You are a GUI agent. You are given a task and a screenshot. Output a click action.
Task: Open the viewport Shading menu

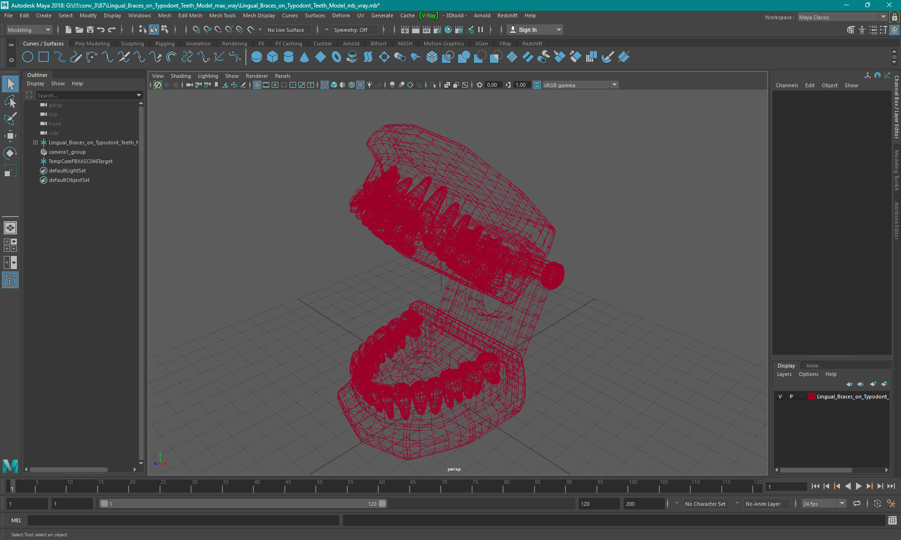181,76
